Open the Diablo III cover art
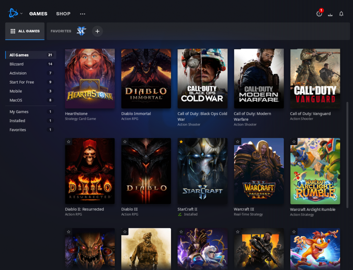The height and width of the screenshot is (270, 353). click(146, 171)
